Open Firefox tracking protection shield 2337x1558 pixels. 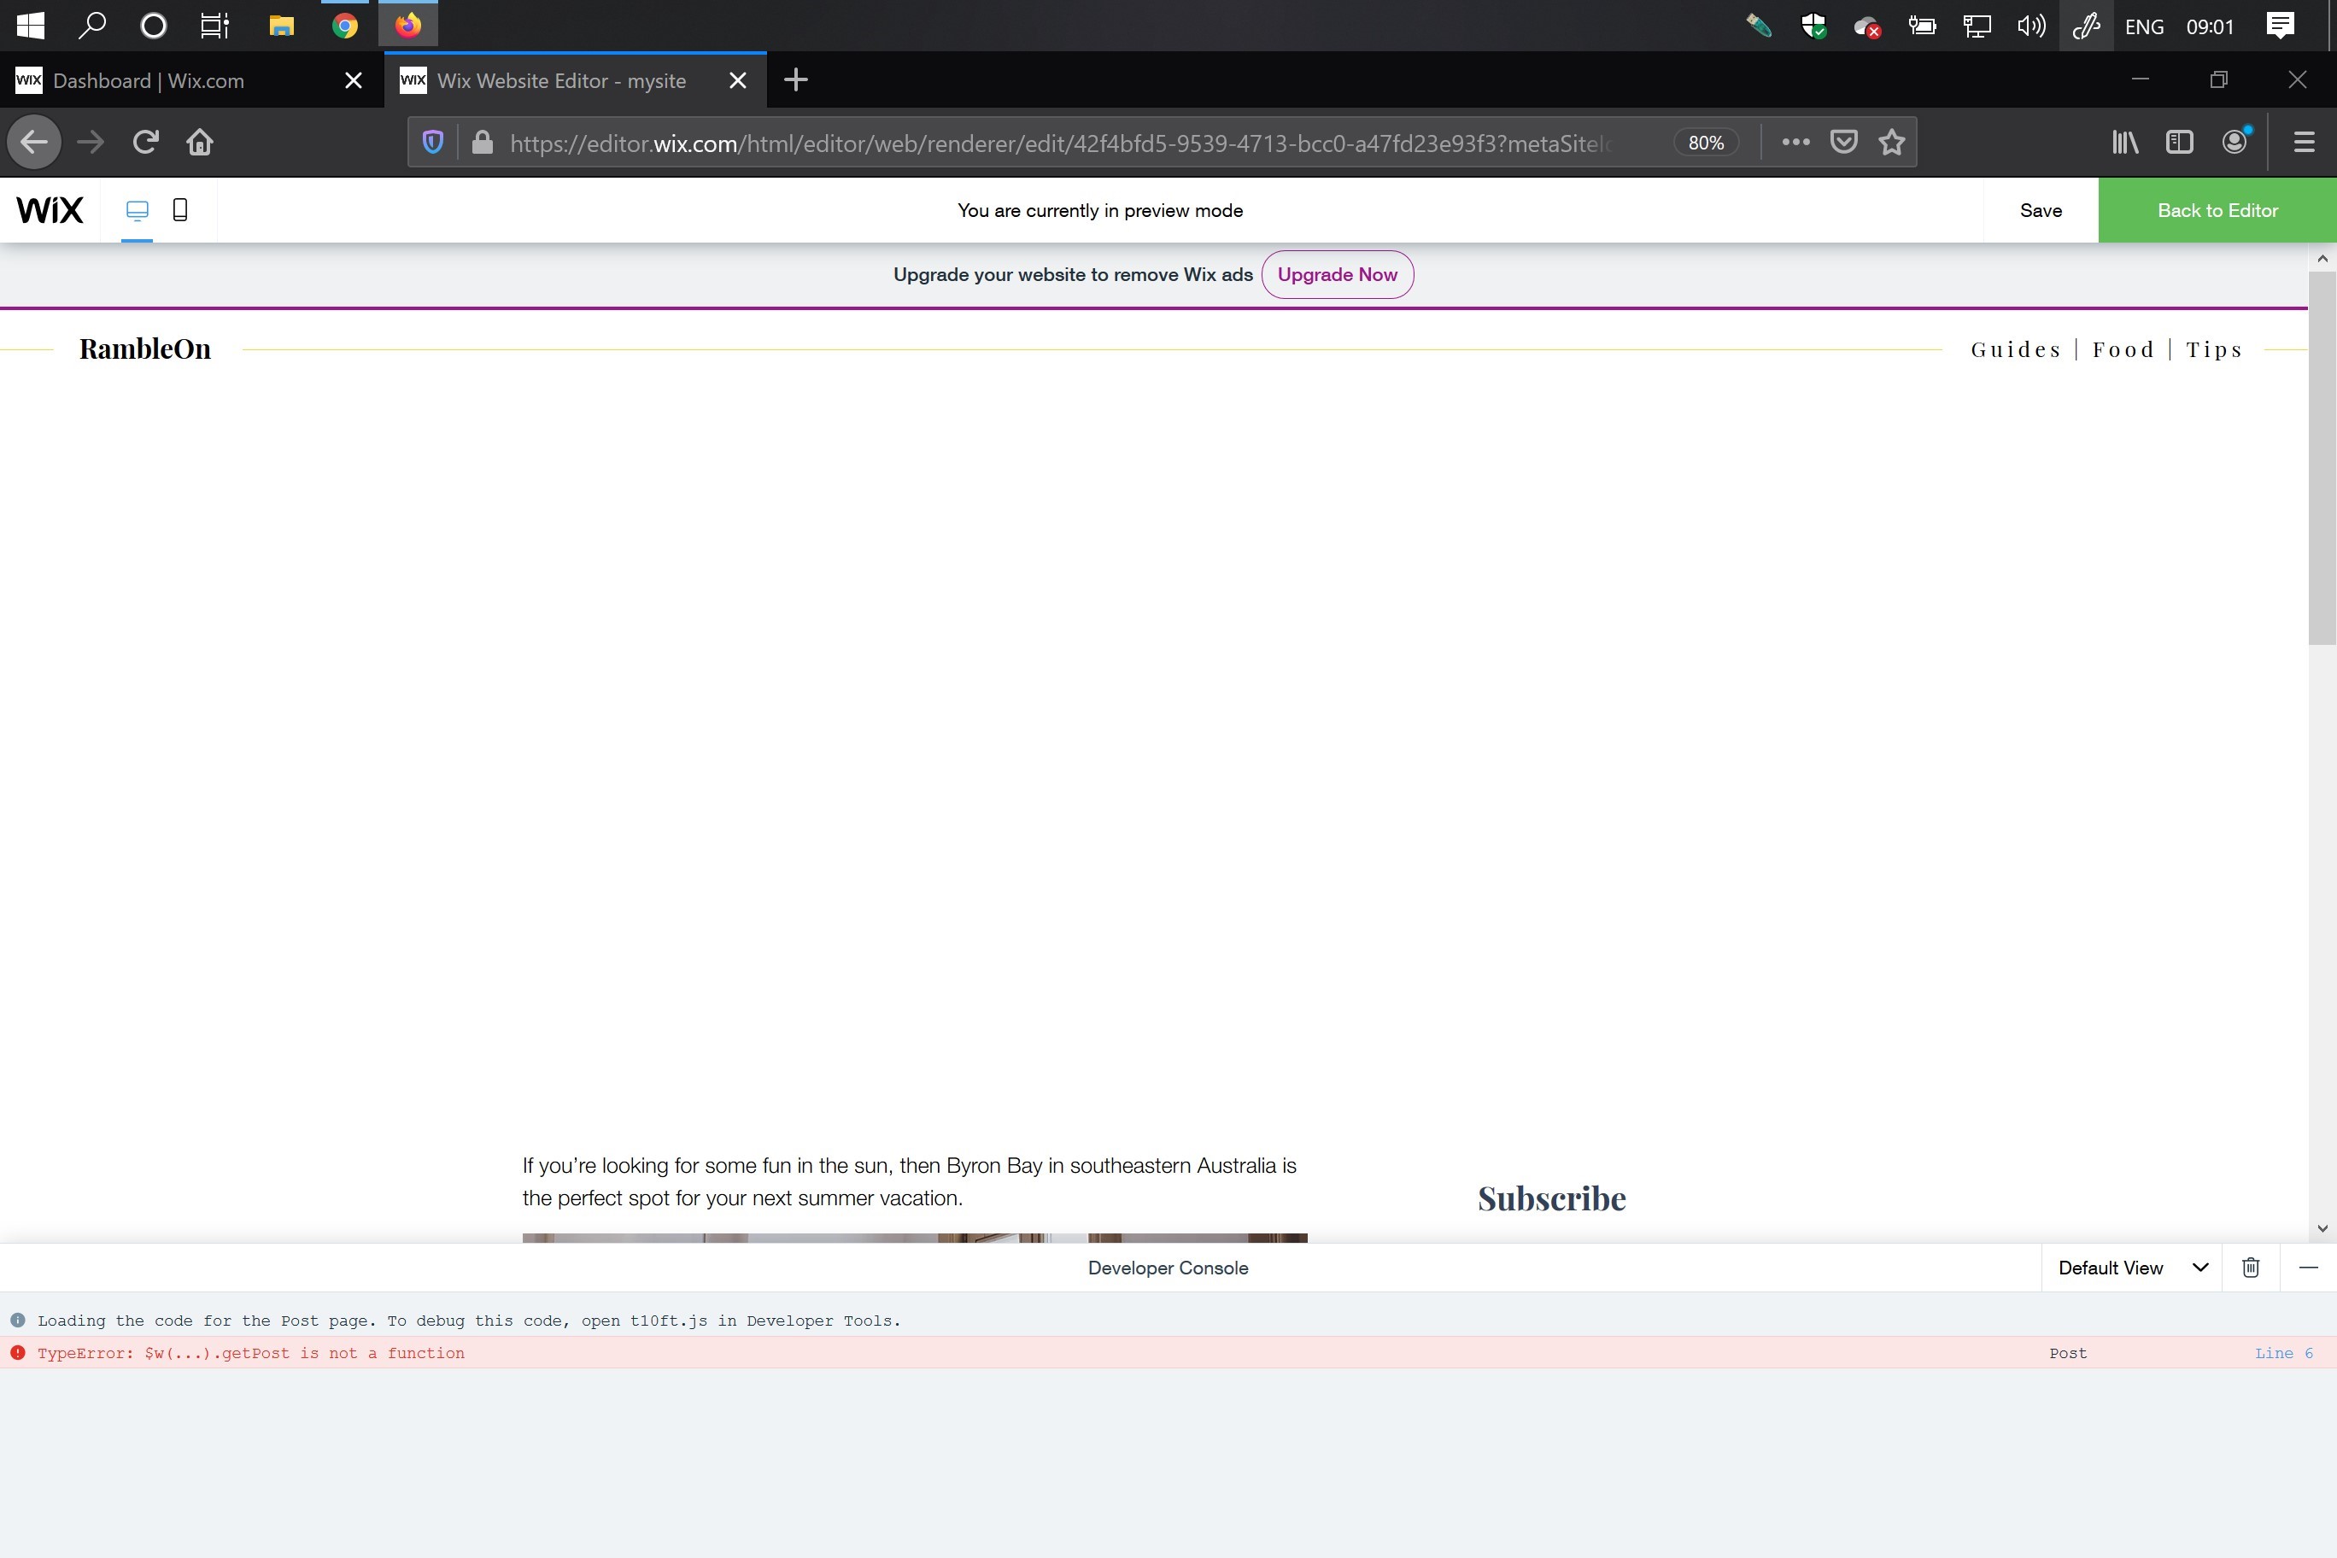[x=432, y=142]
